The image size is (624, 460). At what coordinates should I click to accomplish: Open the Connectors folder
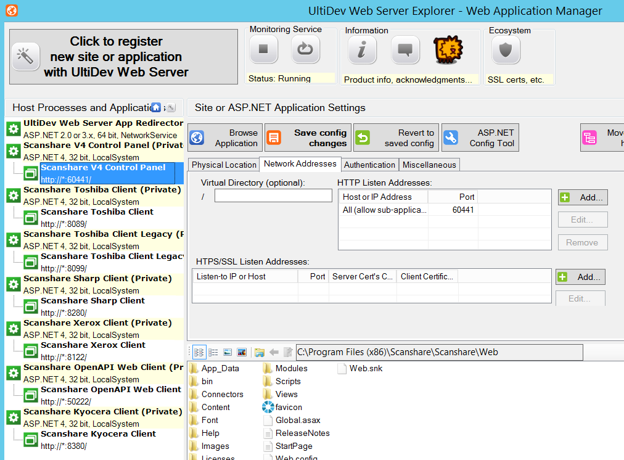(x=216, y=395)
